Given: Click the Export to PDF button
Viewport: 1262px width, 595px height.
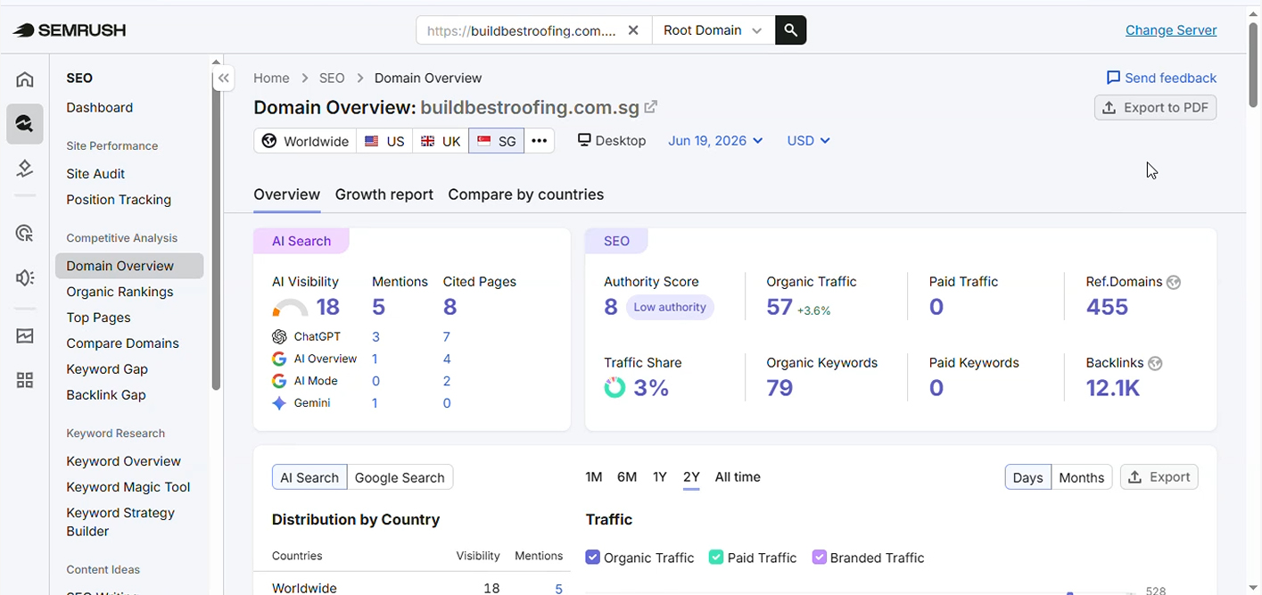Looking at the screenshot, I should point(1155,108).
